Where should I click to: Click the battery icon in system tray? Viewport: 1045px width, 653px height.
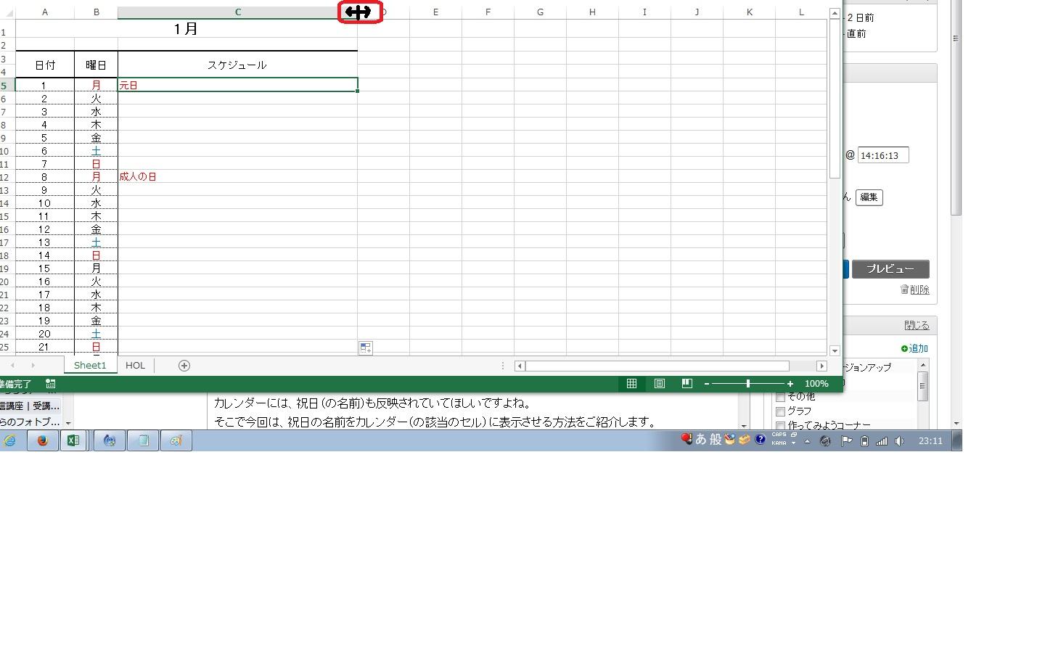pyautogui.click(x=864, y=440)
